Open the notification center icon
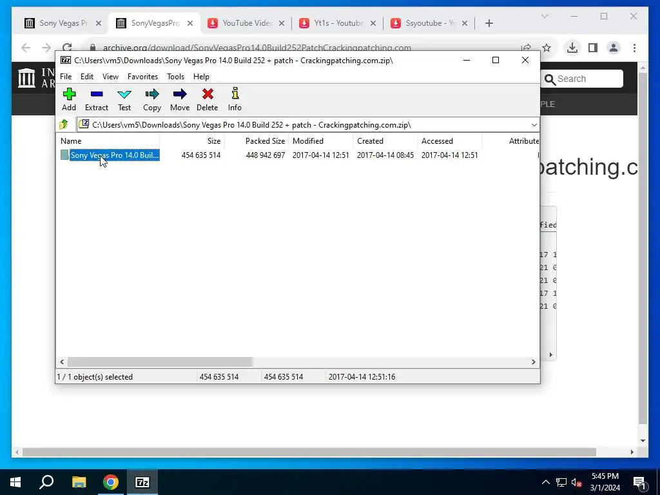The image size is (660, 495). (x=639, y=482)
